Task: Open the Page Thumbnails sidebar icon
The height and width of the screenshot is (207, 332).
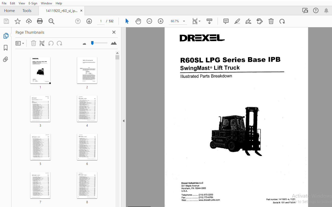Action: click(x=6, y=36)
